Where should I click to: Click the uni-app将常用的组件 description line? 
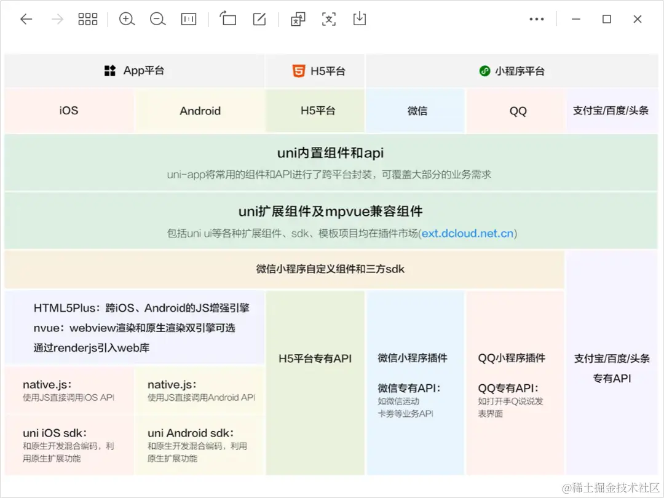(x=329, y=175)
